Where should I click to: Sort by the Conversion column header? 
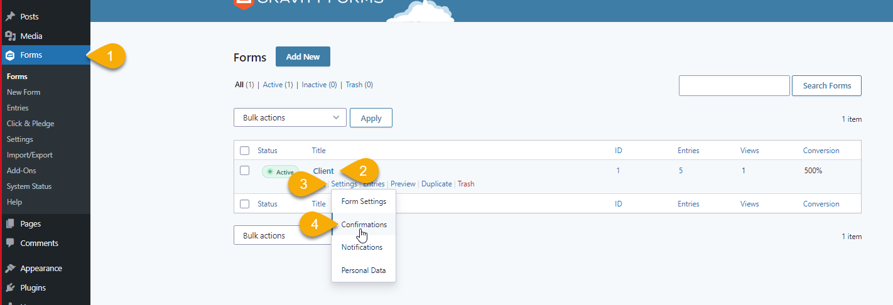pyautogui.click(x=821, y=151)
